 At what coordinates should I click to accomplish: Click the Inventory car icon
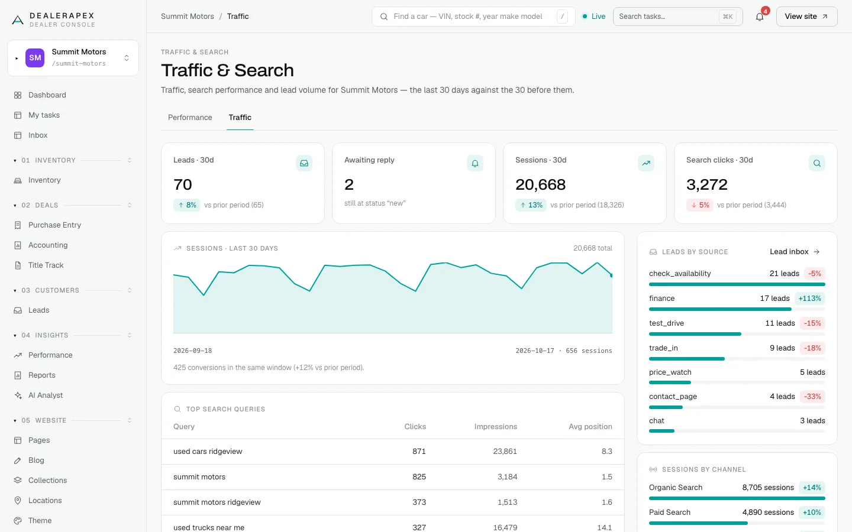pyautogui.click(x=18, y=180)
